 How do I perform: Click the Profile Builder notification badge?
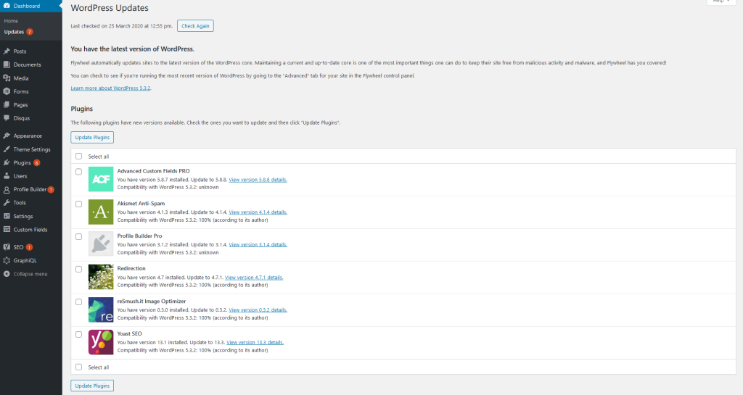(x=51, y=189)
